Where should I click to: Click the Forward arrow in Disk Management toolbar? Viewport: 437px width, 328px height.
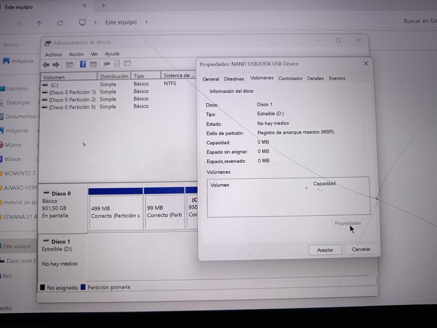point(56,64)
